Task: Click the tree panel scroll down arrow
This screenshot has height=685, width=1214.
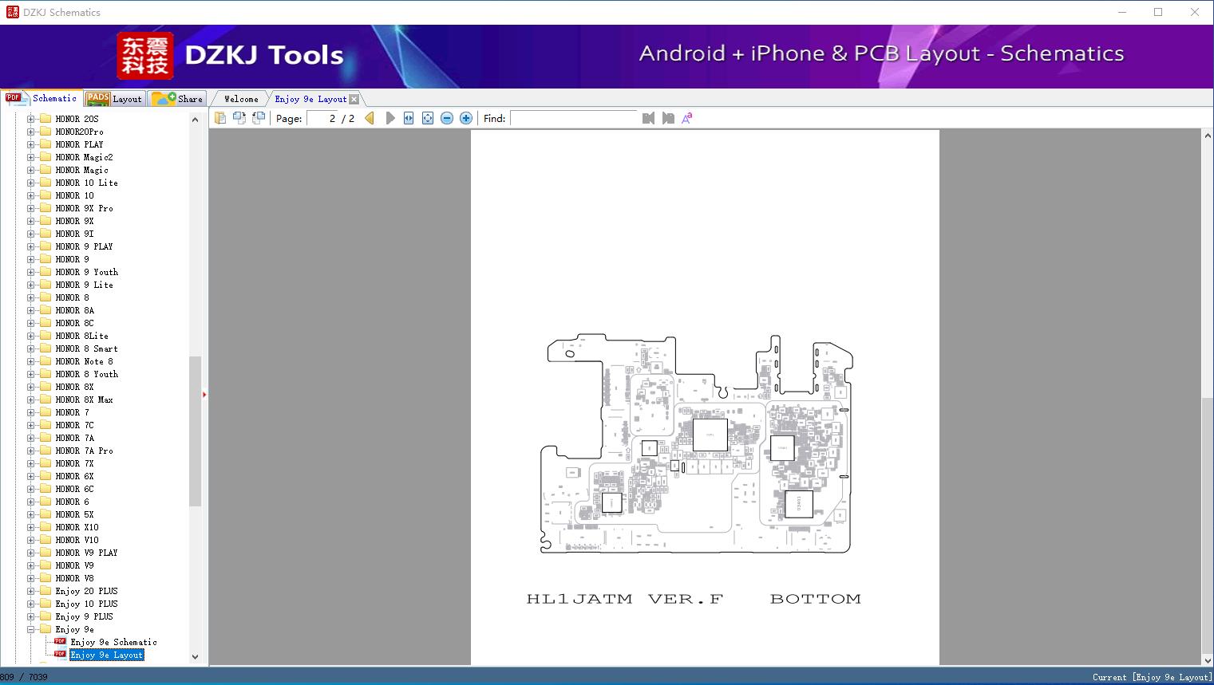Action: click(195, 657)
